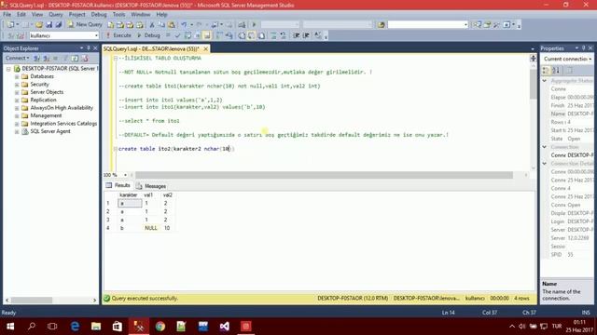Screen dimensions: 597x335
Task: Click the Windows Start button
Action: pos(10,327)
